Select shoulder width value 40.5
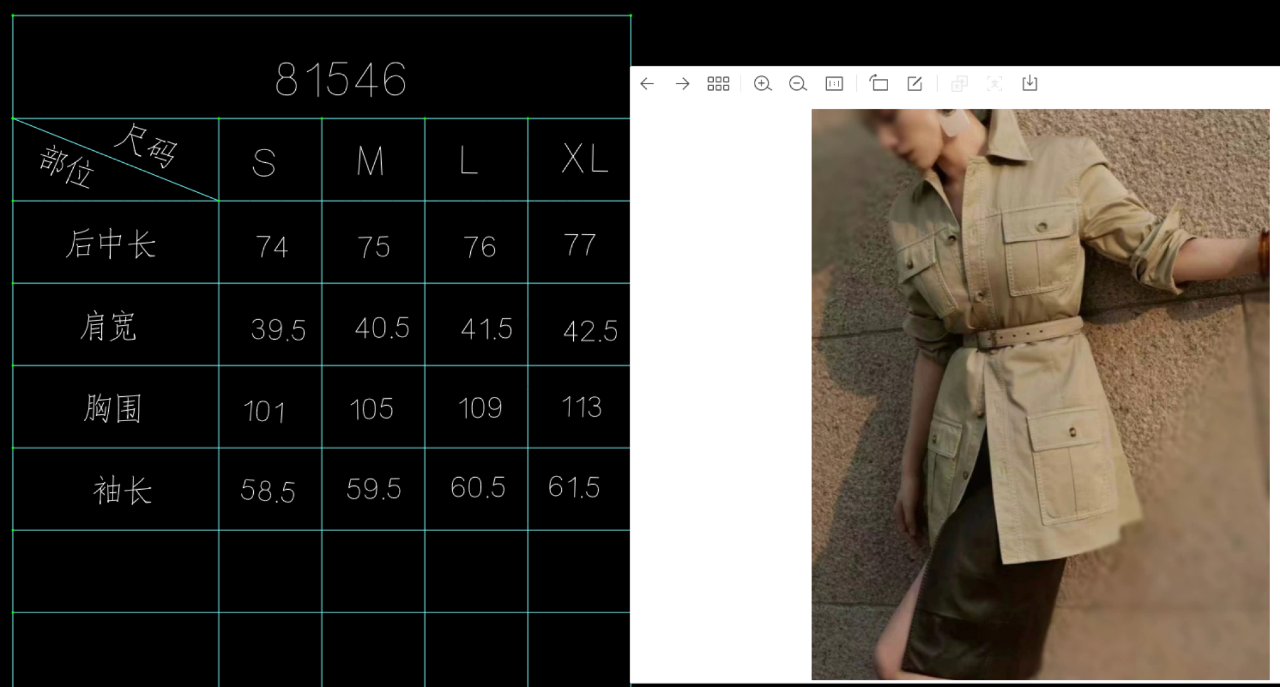This screenshot has width=1280, height=687. pos(382,328)
